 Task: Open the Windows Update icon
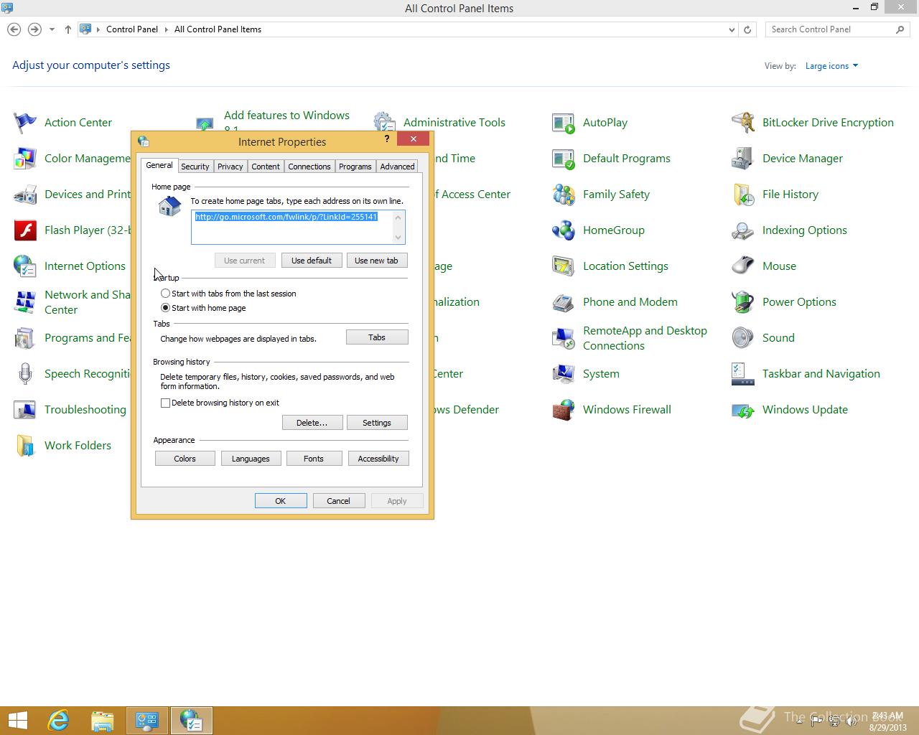coord(743,410)
